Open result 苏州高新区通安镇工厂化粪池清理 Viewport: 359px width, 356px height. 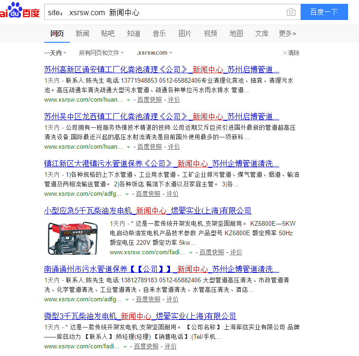[161, 69]
